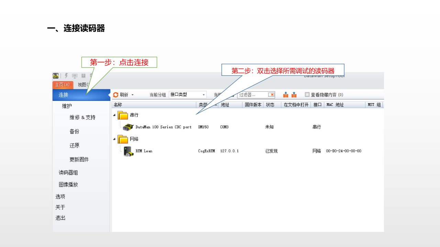Click the RTM Lean device icon
The width and height of the screenshot is (440, 247).
[129, 151]
